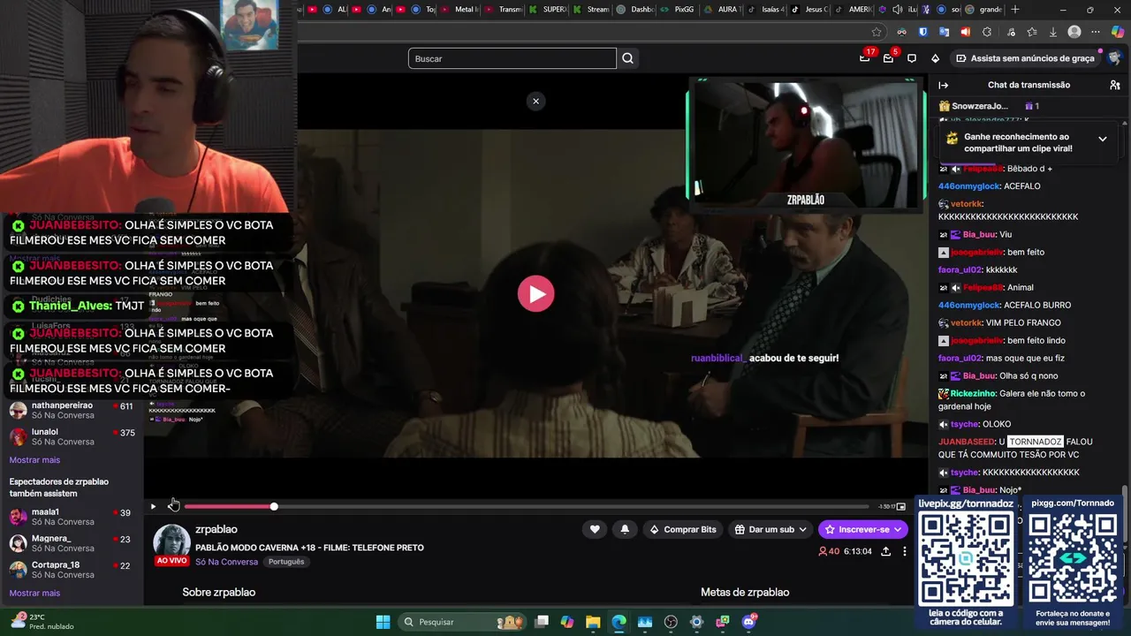The image size is (1131, 636).
Task: Click the video seek slider handle
Action: point(274,506)
